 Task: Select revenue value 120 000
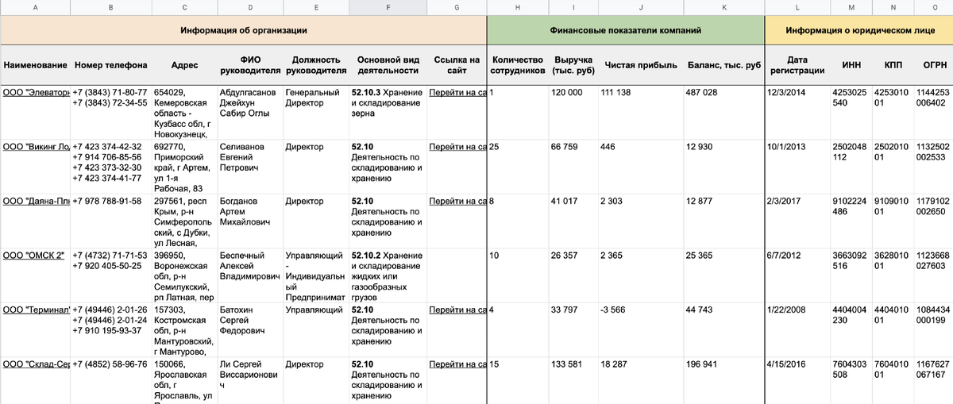tap(574, 111)
